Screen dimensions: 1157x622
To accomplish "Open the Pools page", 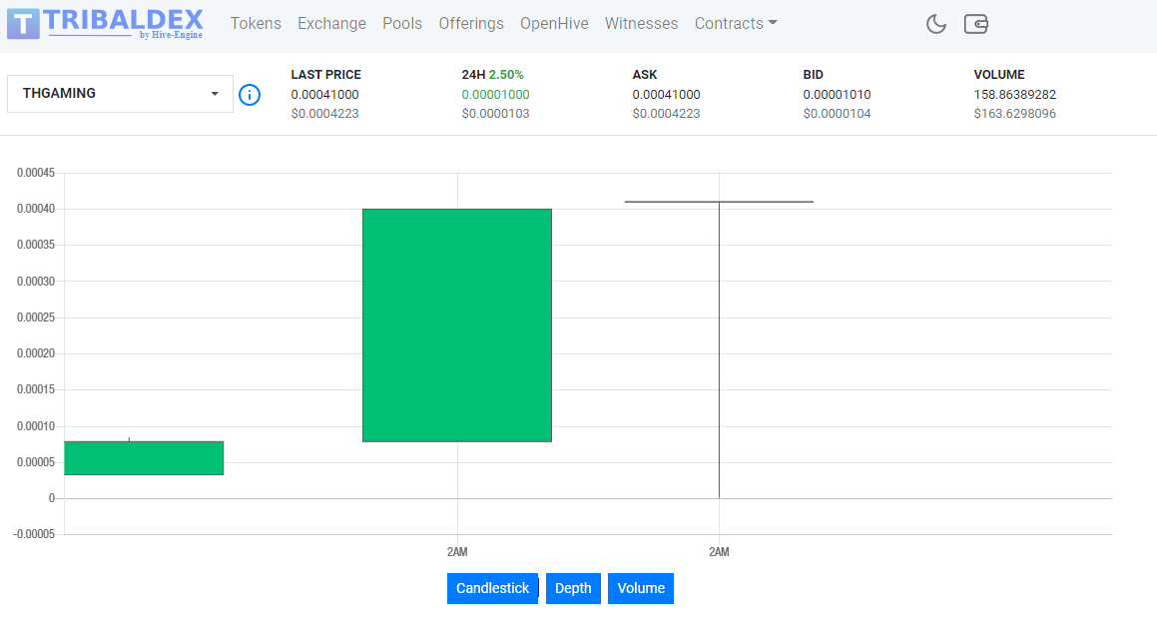I will [402, 24].
